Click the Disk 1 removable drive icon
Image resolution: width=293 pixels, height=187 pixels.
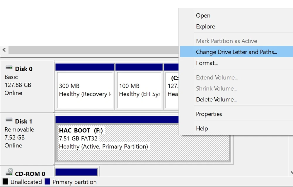point(9,120)
